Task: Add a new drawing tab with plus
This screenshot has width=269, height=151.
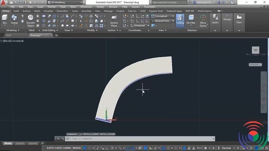Action: [x=56, y=35]
